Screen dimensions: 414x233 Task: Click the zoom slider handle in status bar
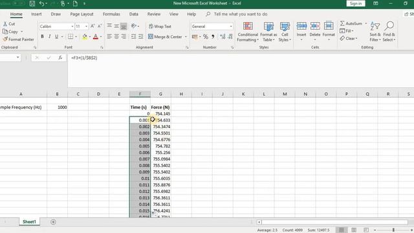(x=393, y=230)
